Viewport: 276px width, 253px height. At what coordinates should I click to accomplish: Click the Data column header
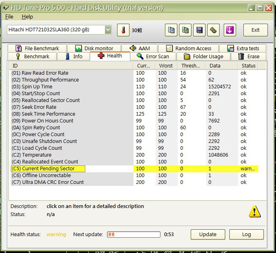click(221, 66)
